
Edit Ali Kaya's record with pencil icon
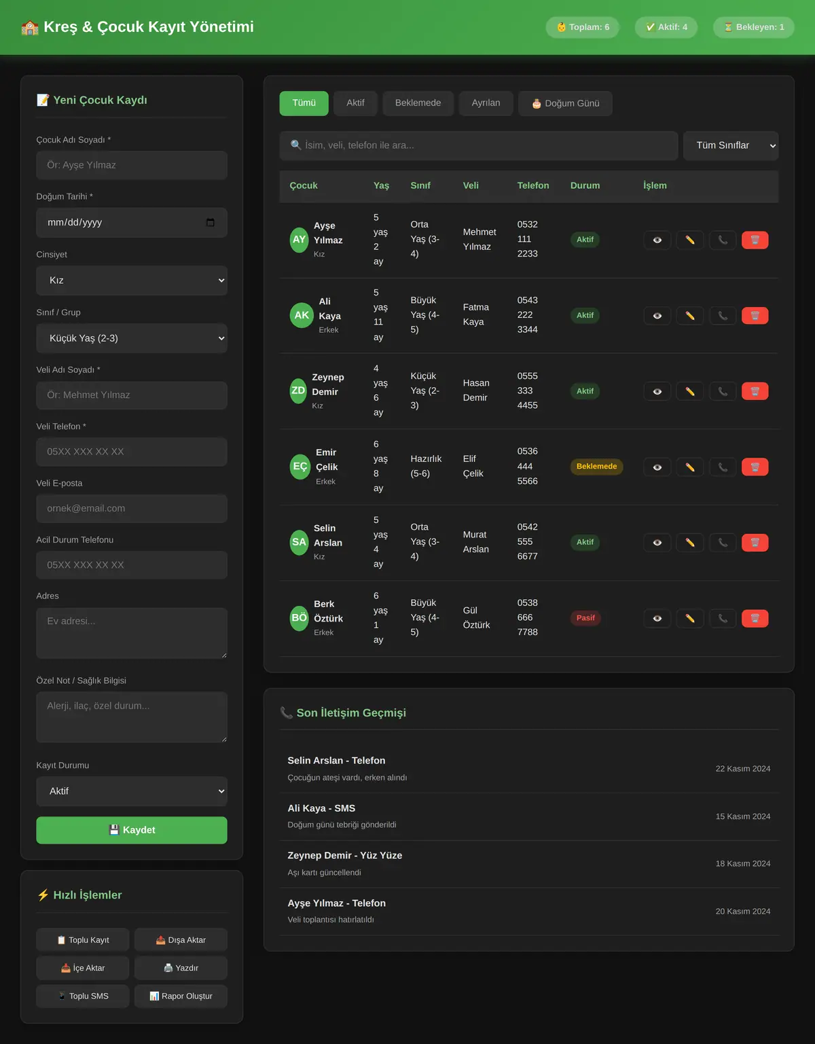tap(689, 316)
